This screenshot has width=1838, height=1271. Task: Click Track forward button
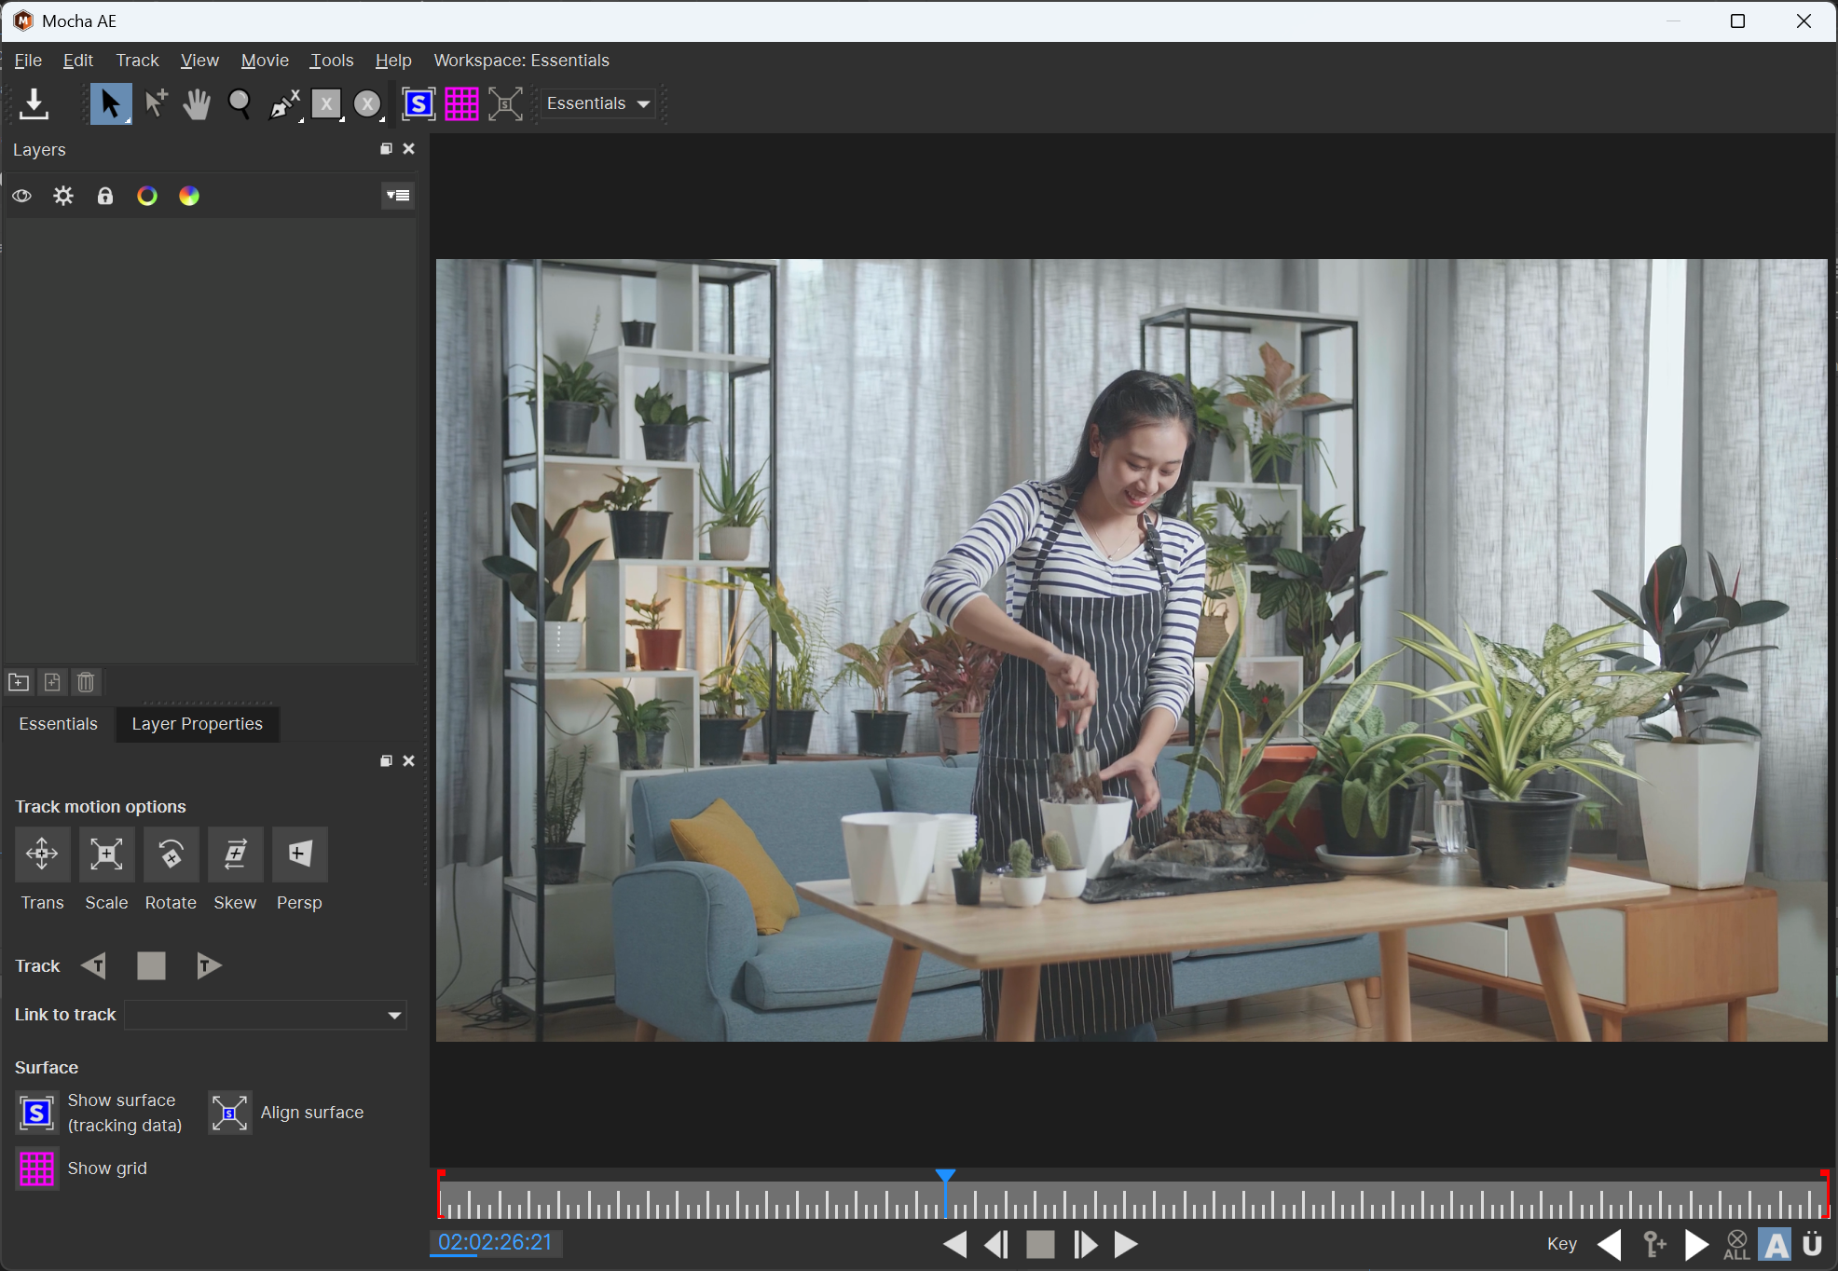pos(209,965)
